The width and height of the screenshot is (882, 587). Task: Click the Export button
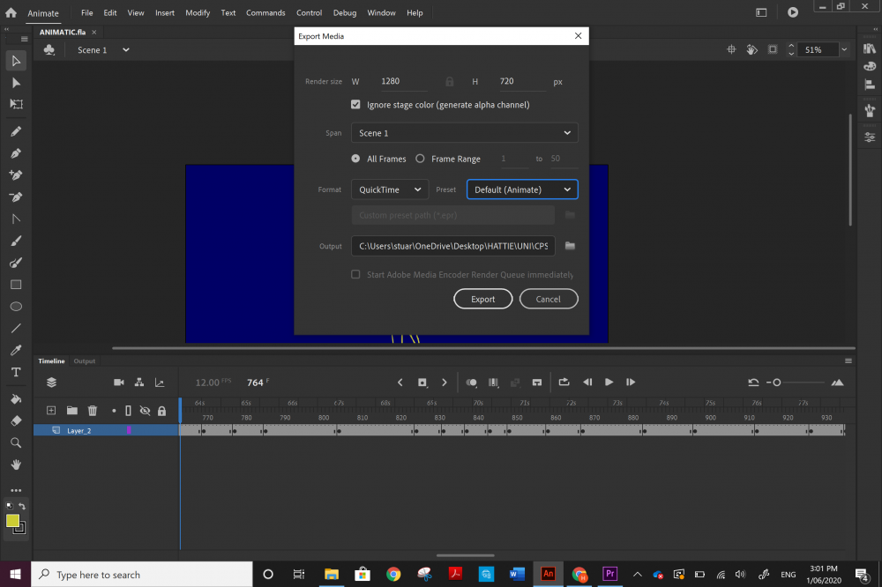click(482, 299)
